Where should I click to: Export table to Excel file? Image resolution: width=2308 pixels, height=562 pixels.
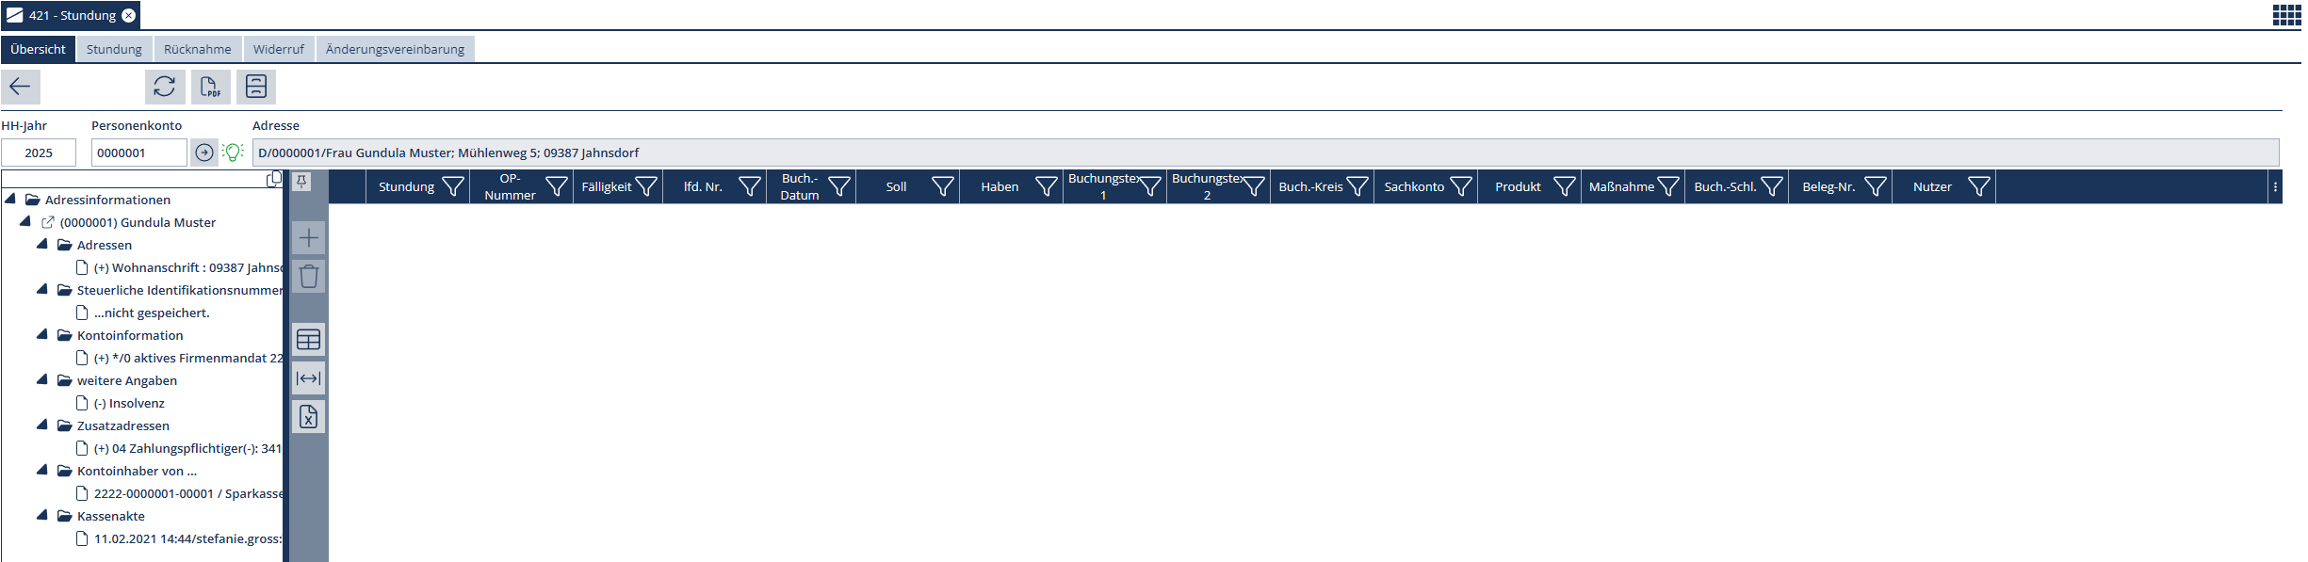[x=308, y=417]
